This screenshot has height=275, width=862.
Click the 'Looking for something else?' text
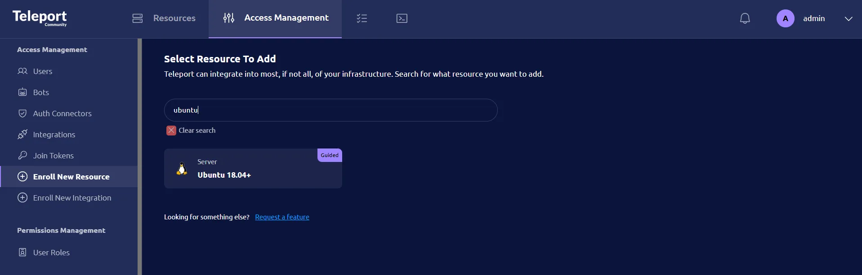(207, 217)
